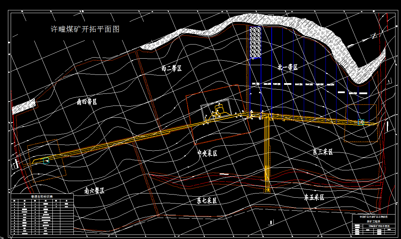Select the hexagon-hatched block in 北一带区
Image resolution: width=401 pixels, height=239 pixels.
coord(255,42)
